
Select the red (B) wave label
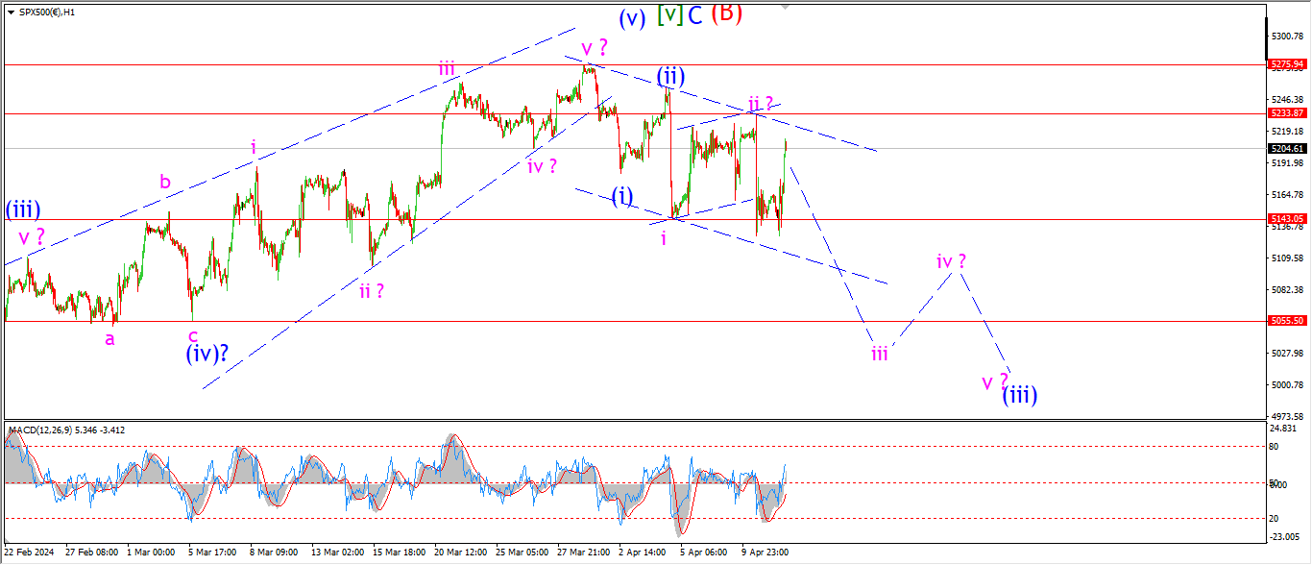[x=727, y=12]
